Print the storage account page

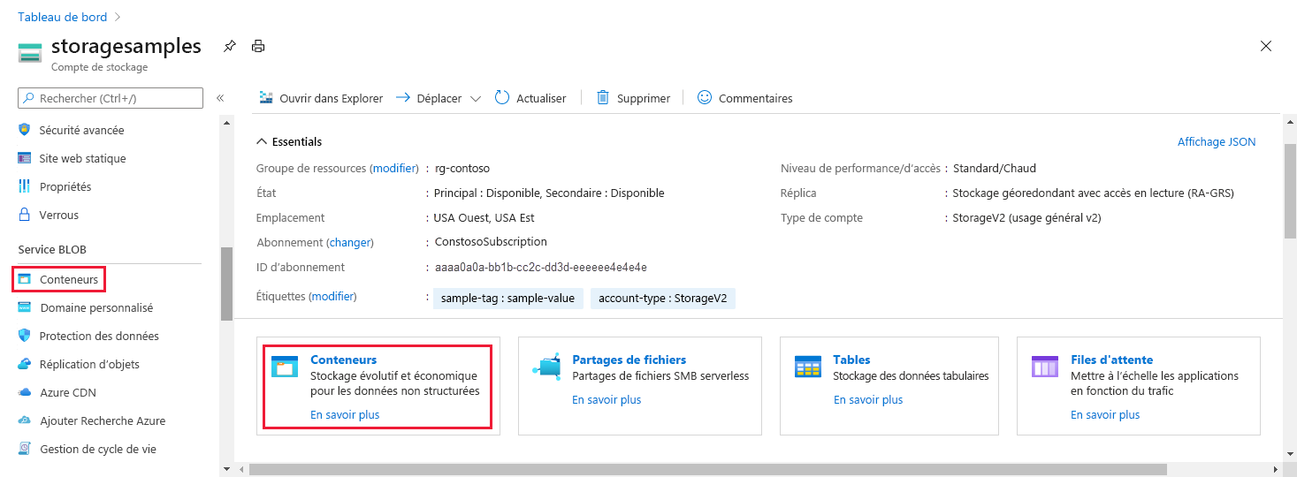[258, 46]
